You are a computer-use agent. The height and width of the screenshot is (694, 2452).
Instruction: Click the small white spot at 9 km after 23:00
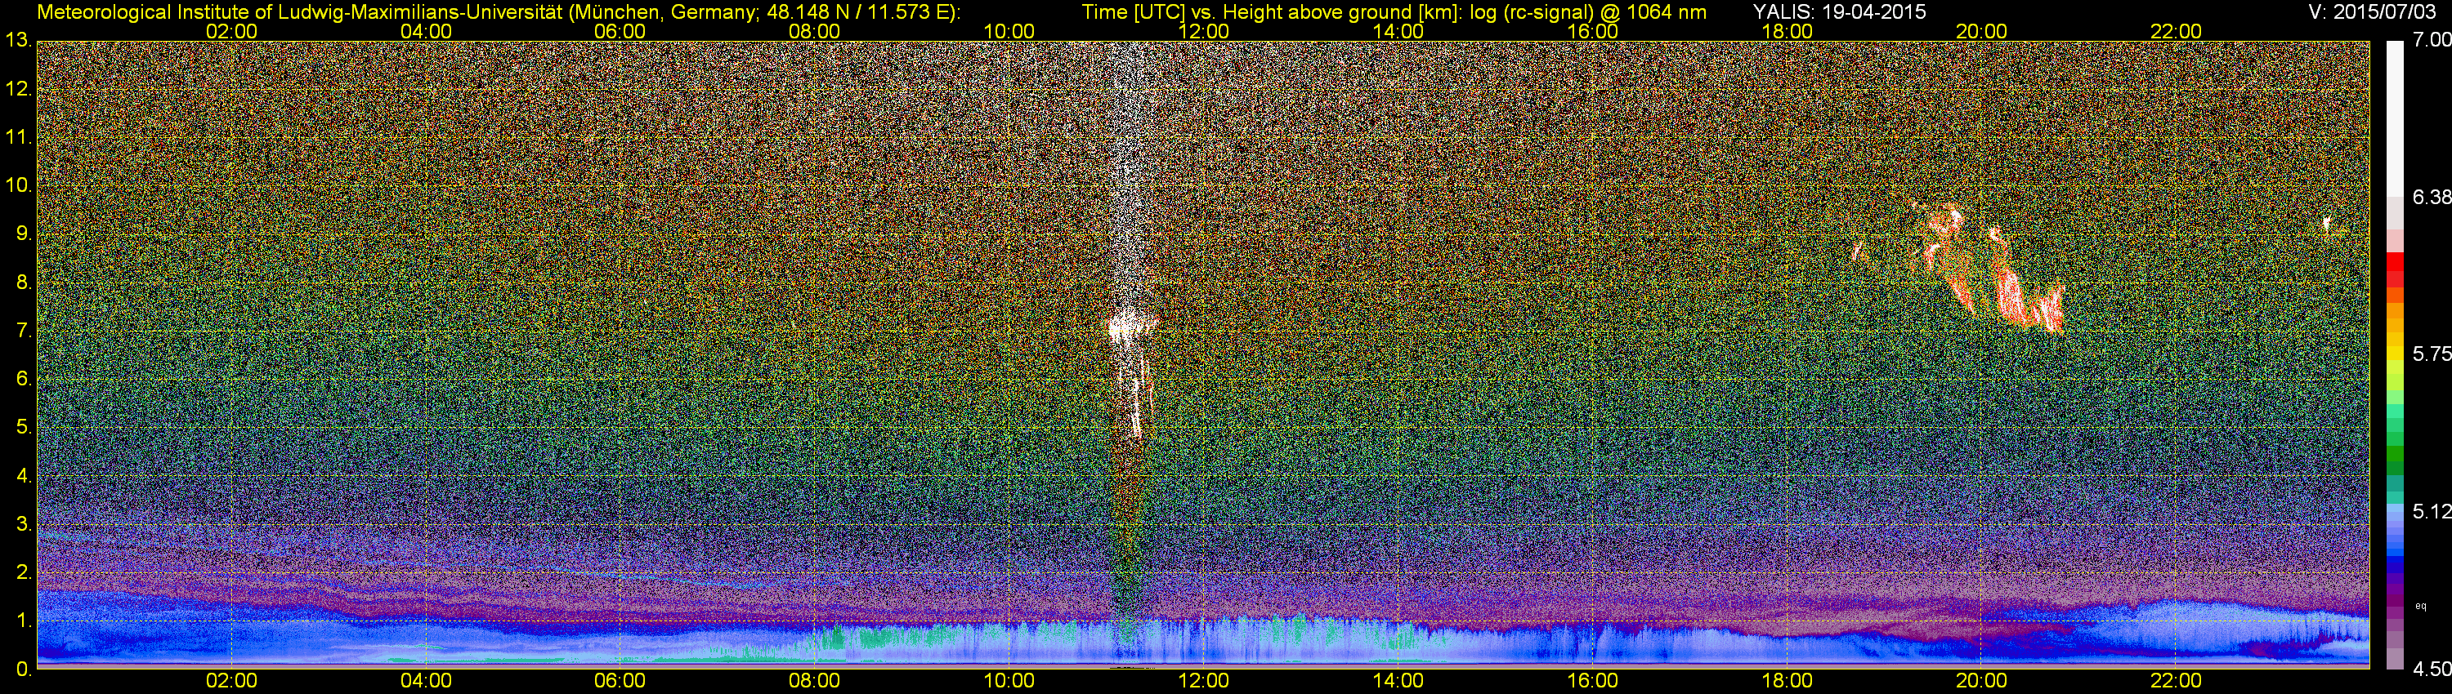point(2325,225)
